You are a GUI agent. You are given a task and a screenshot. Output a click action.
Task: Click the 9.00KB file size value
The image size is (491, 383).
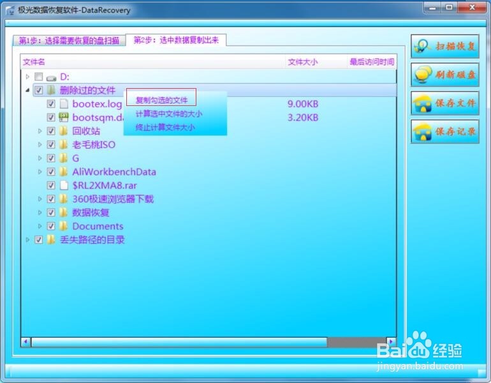click(x=303, y=104)
